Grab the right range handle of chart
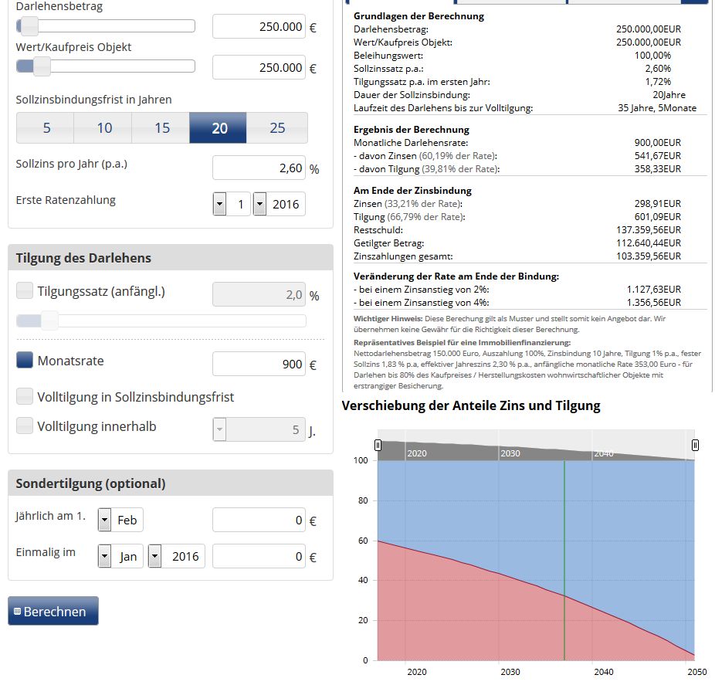This screenshot has width=715, height=685. (695, 445)
